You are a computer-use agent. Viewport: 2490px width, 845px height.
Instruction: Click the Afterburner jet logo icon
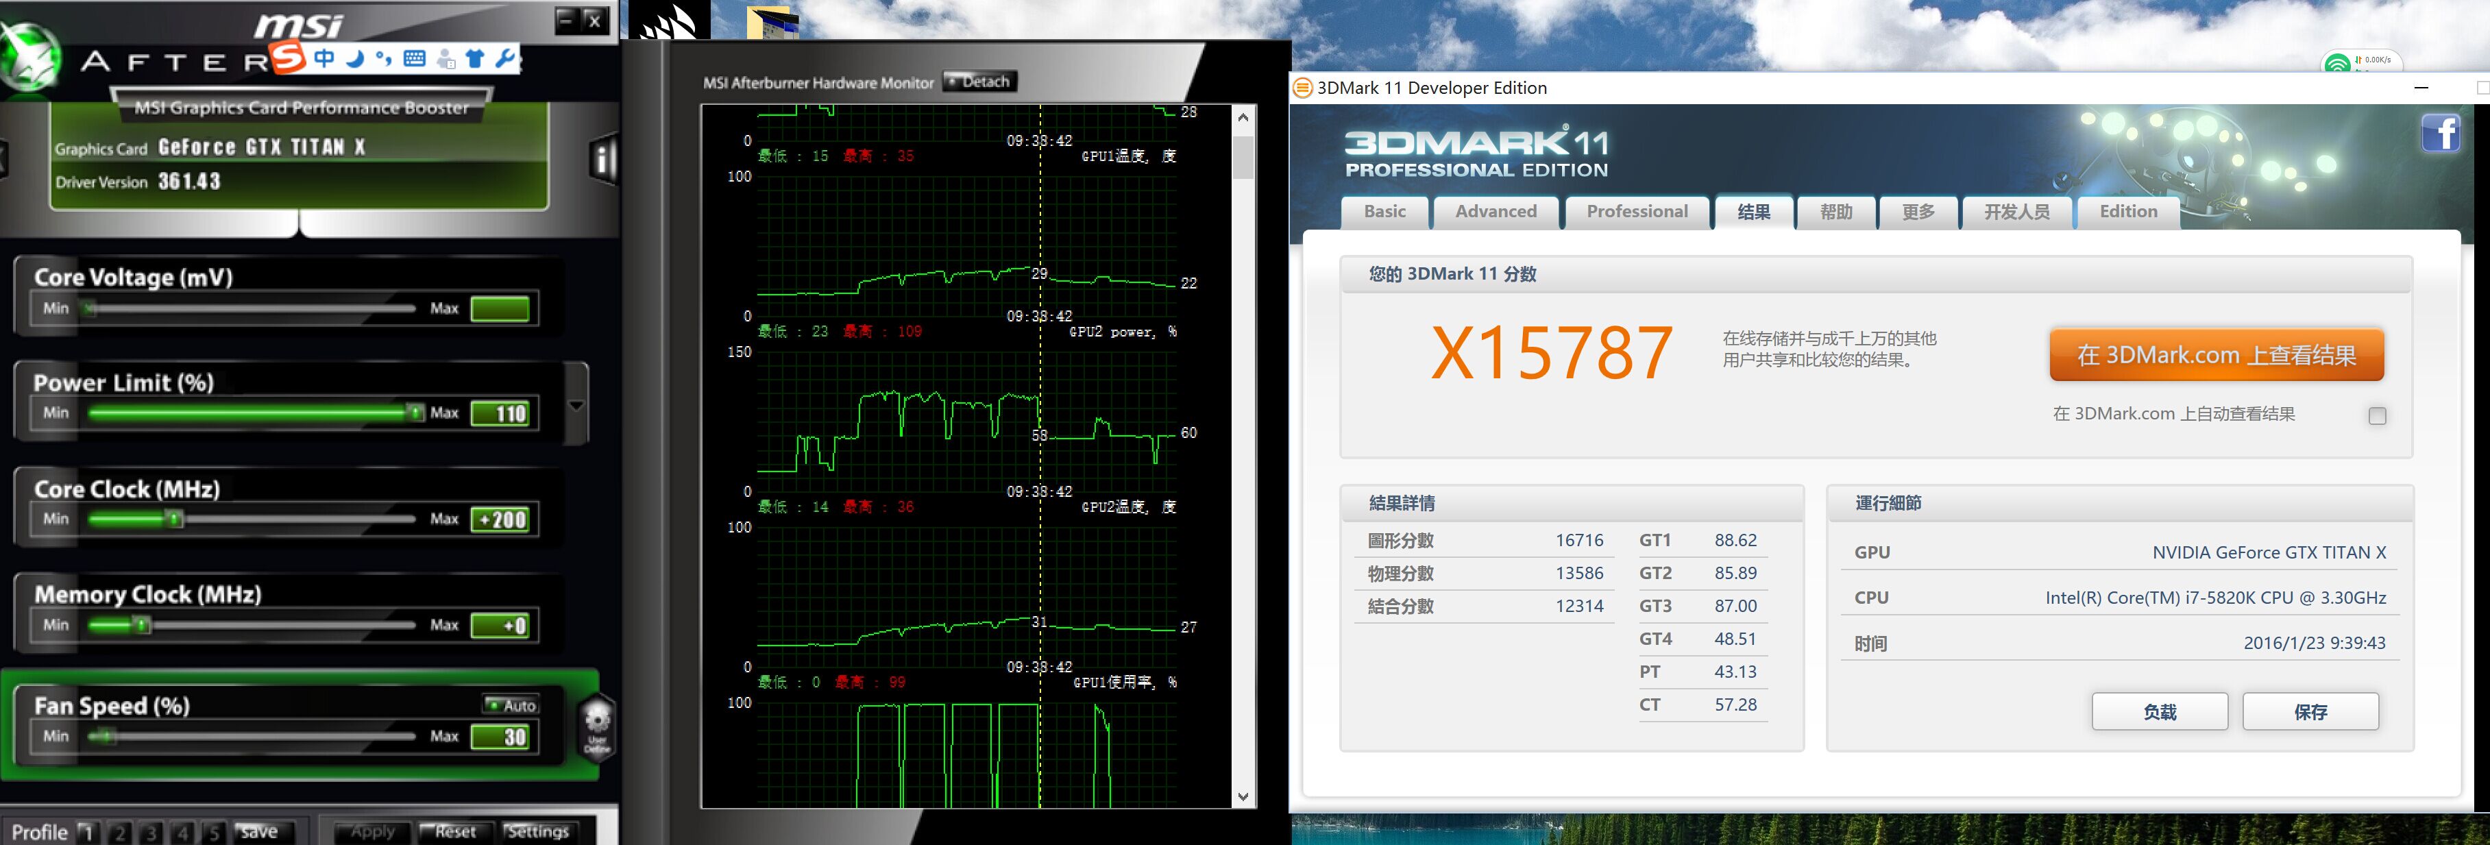29,58
